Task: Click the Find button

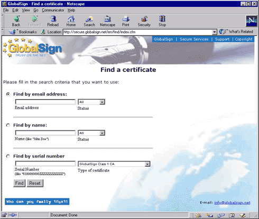Action: (20, 183)
